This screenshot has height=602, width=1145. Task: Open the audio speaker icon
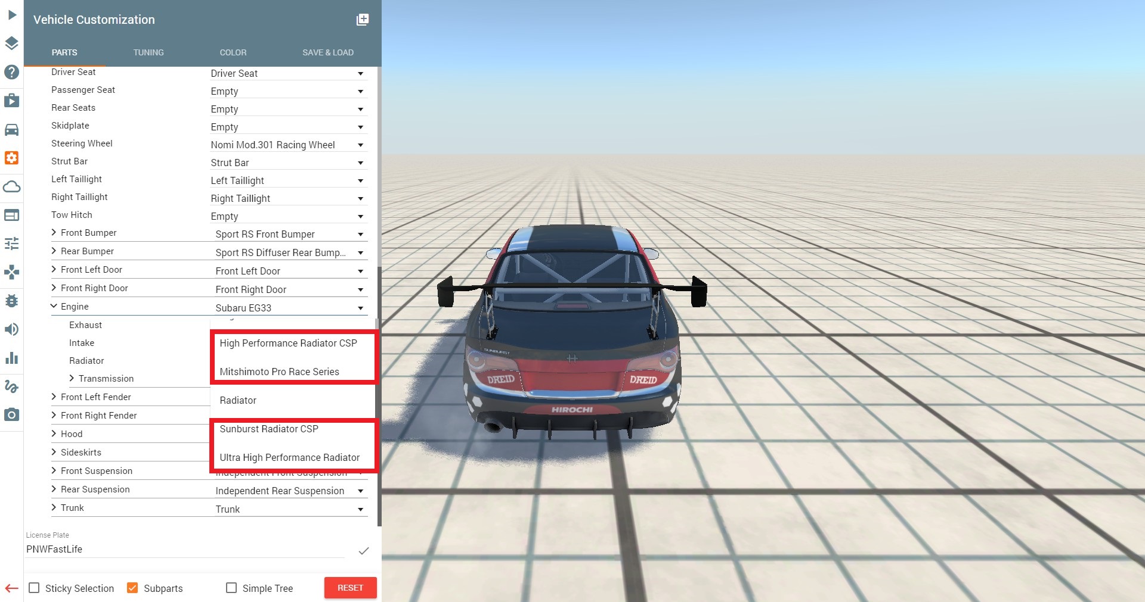point(12,329)
